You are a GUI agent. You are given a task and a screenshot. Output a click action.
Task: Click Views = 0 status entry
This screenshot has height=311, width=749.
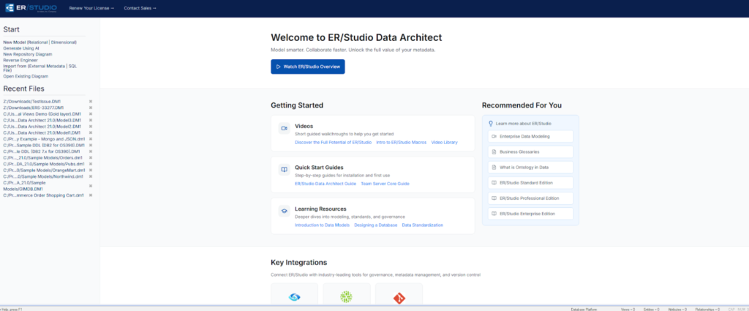pos(628,309)
